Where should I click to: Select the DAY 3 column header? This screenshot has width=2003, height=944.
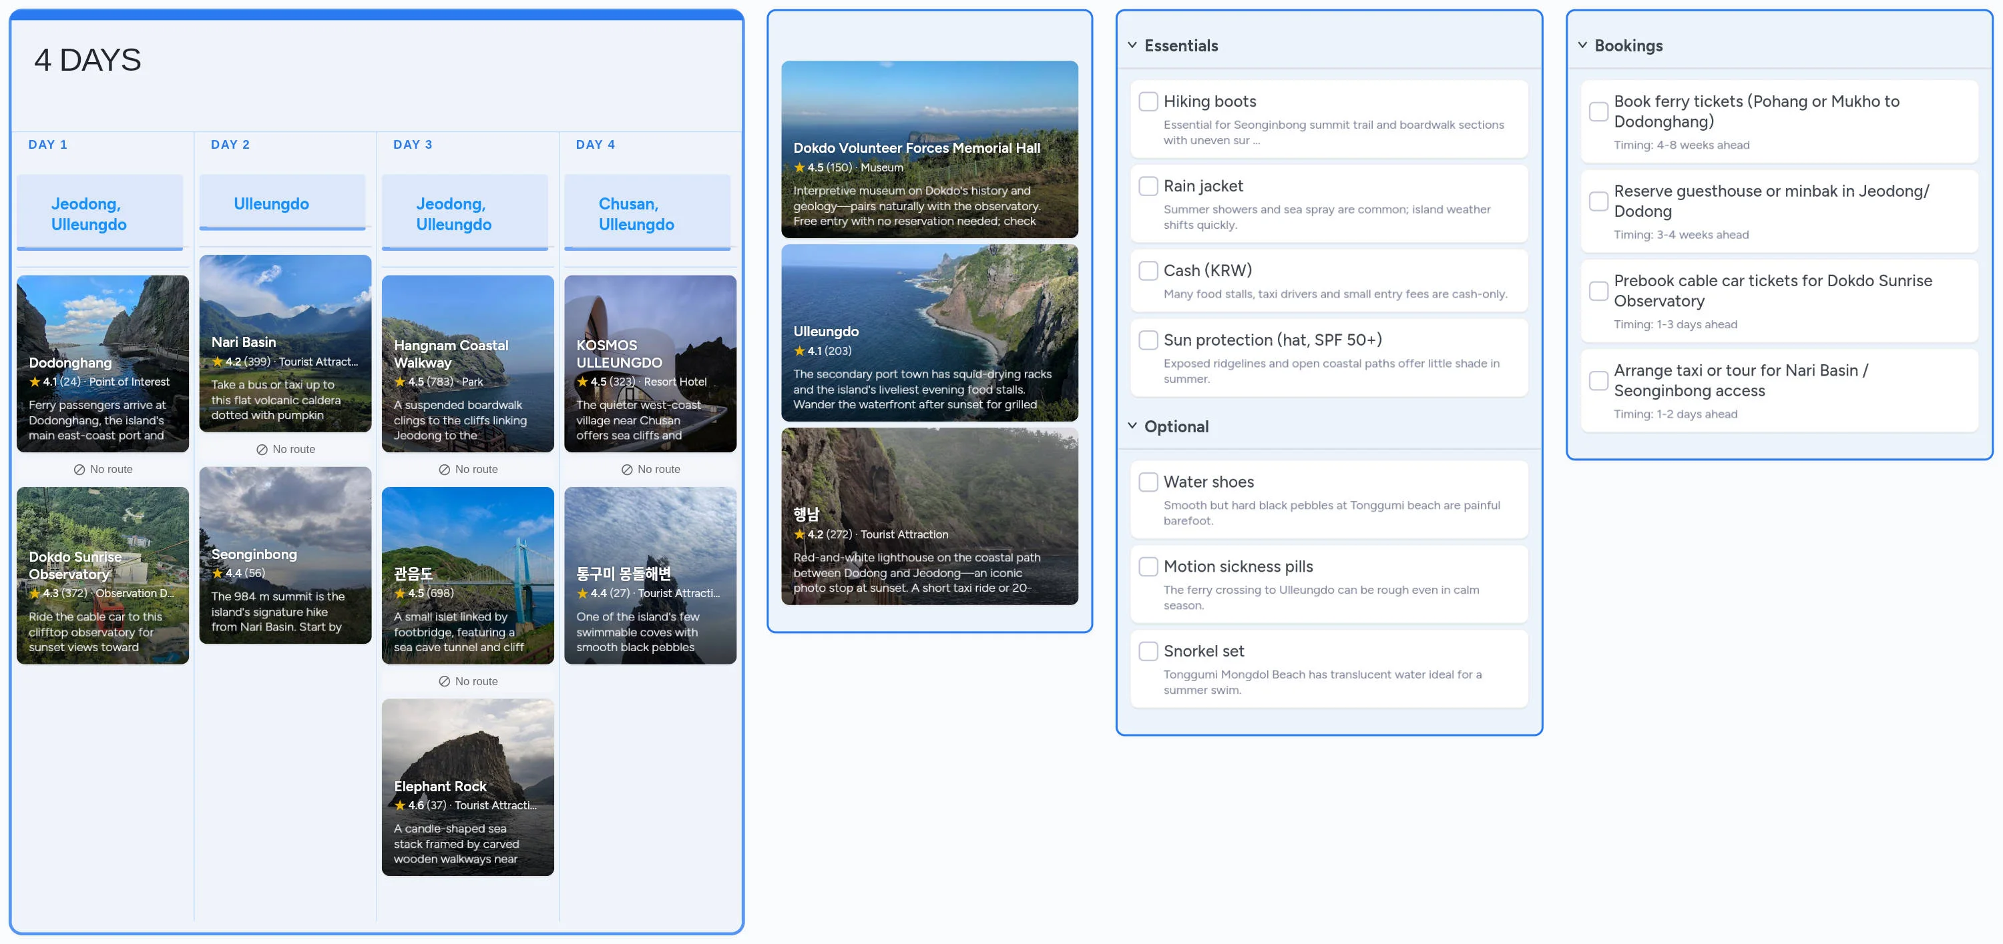(x=413, y=145)
